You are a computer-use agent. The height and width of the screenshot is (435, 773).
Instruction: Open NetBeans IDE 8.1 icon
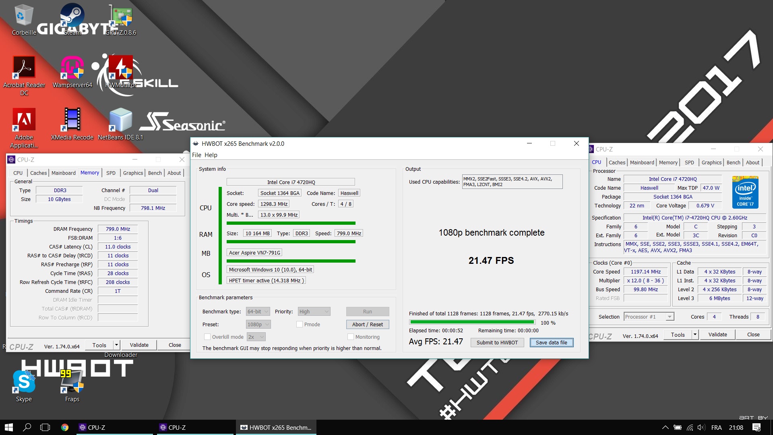coord(121,124)
